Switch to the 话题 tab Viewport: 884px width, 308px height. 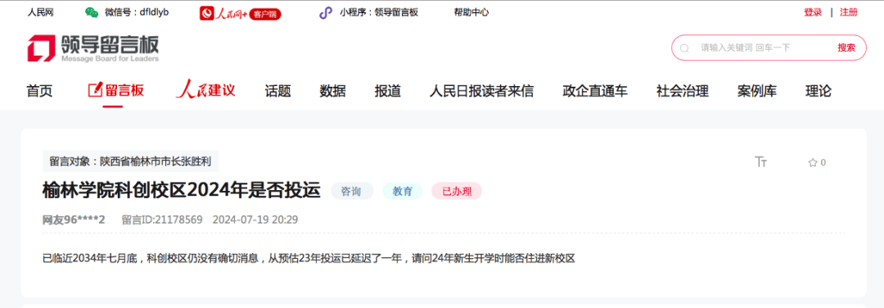(278, 90)
